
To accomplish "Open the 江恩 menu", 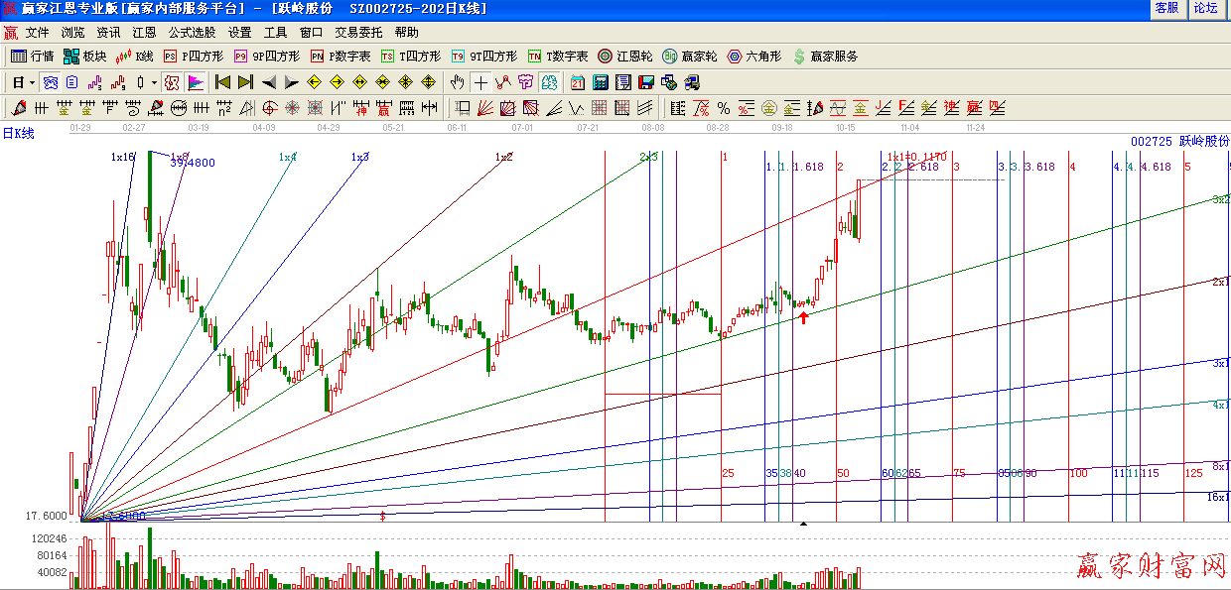I will coord(144,33).
